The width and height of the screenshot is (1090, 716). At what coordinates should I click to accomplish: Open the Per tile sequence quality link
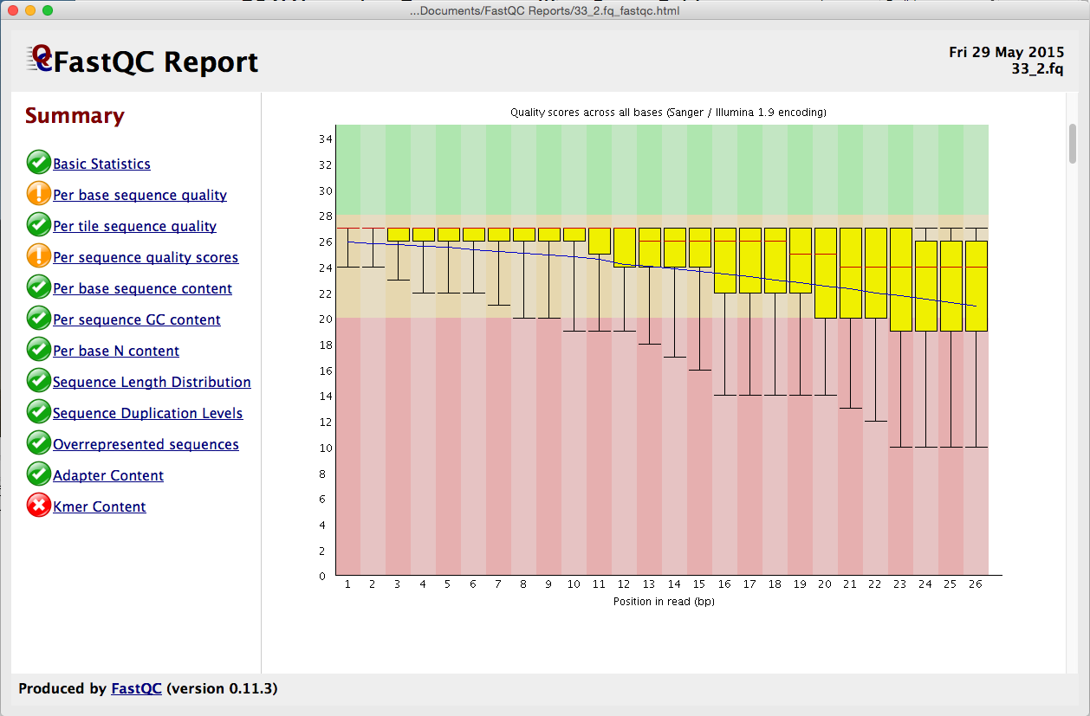(x=134, y=226)
